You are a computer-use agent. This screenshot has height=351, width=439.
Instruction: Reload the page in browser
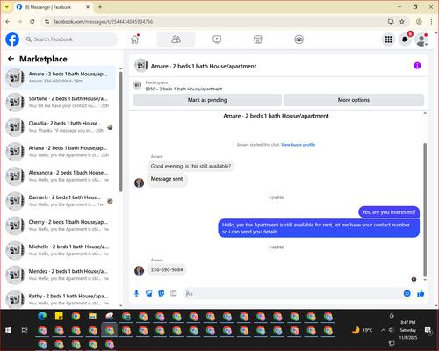(32, 21)
